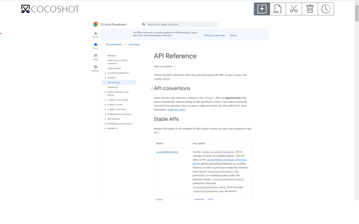Click the Stable APIs heading
The width and height of the screenshot is (359, 224).
166,119
